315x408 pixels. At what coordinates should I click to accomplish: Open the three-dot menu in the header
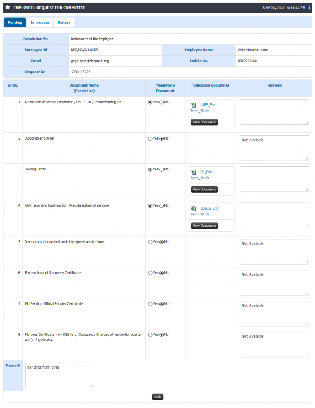(x=309, y=8)
